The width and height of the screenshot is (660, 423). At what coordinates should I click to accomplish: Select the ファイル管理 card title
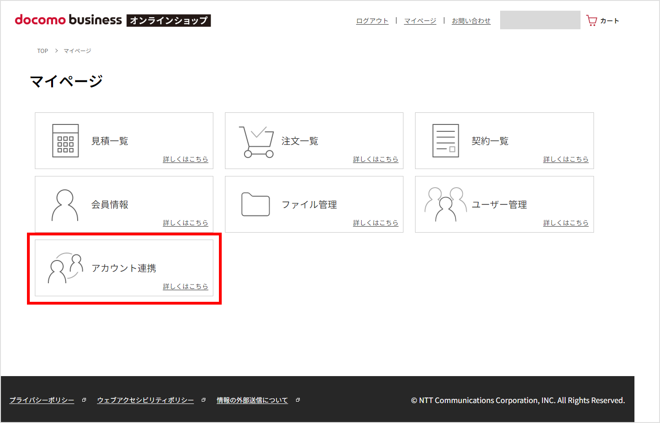(x=309, y=205)
